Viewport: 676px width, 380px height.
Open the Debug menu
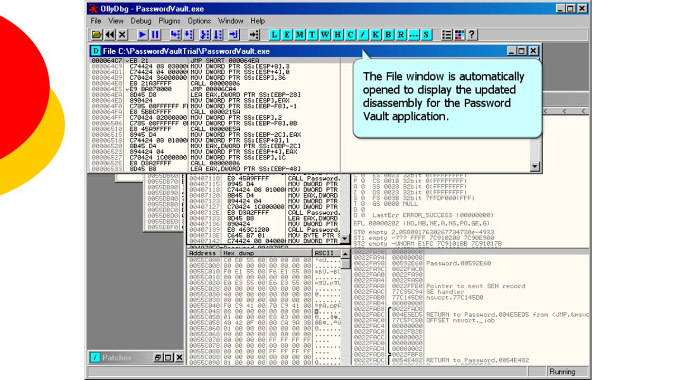point(141,21)
